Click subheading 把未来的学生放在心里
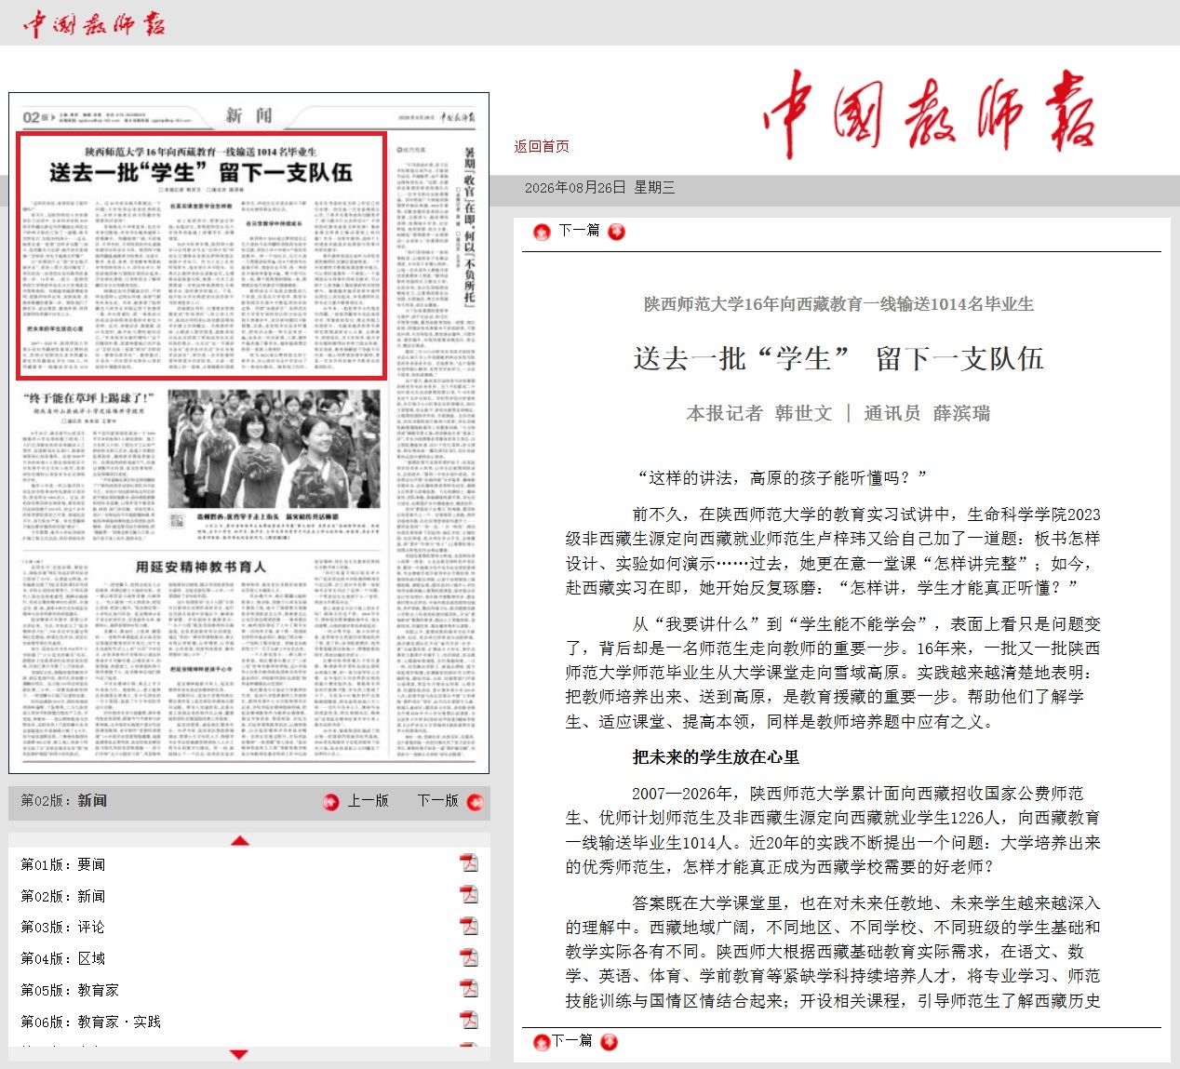Screen dimensions: 1180x1069 coord(716,757)
